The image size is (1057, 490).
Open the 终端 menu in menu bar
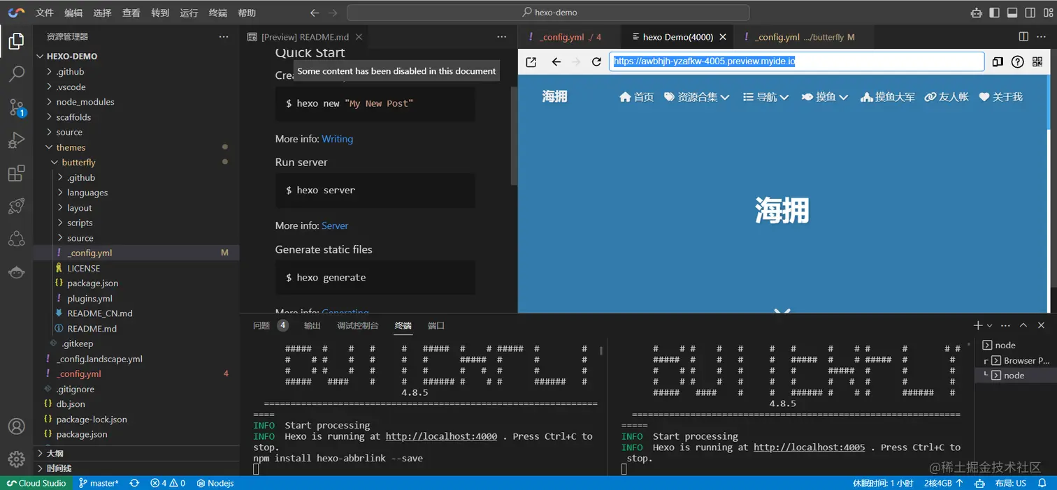[x=218, y=13]
